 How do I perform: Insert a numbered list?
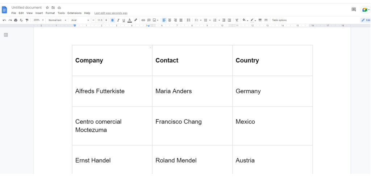pos(215,20)
